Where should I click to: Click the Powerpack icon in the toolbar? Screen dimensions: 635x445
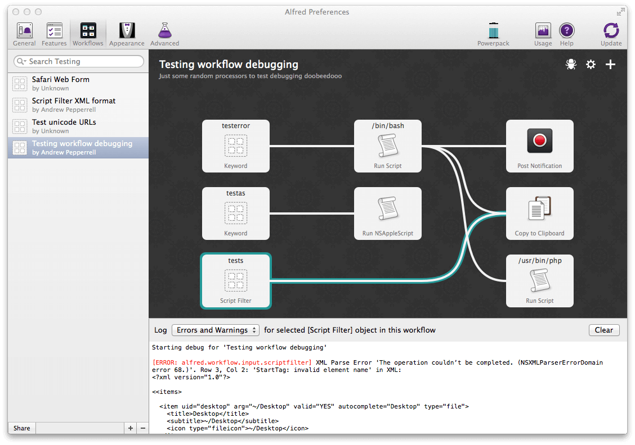[493, 33]
